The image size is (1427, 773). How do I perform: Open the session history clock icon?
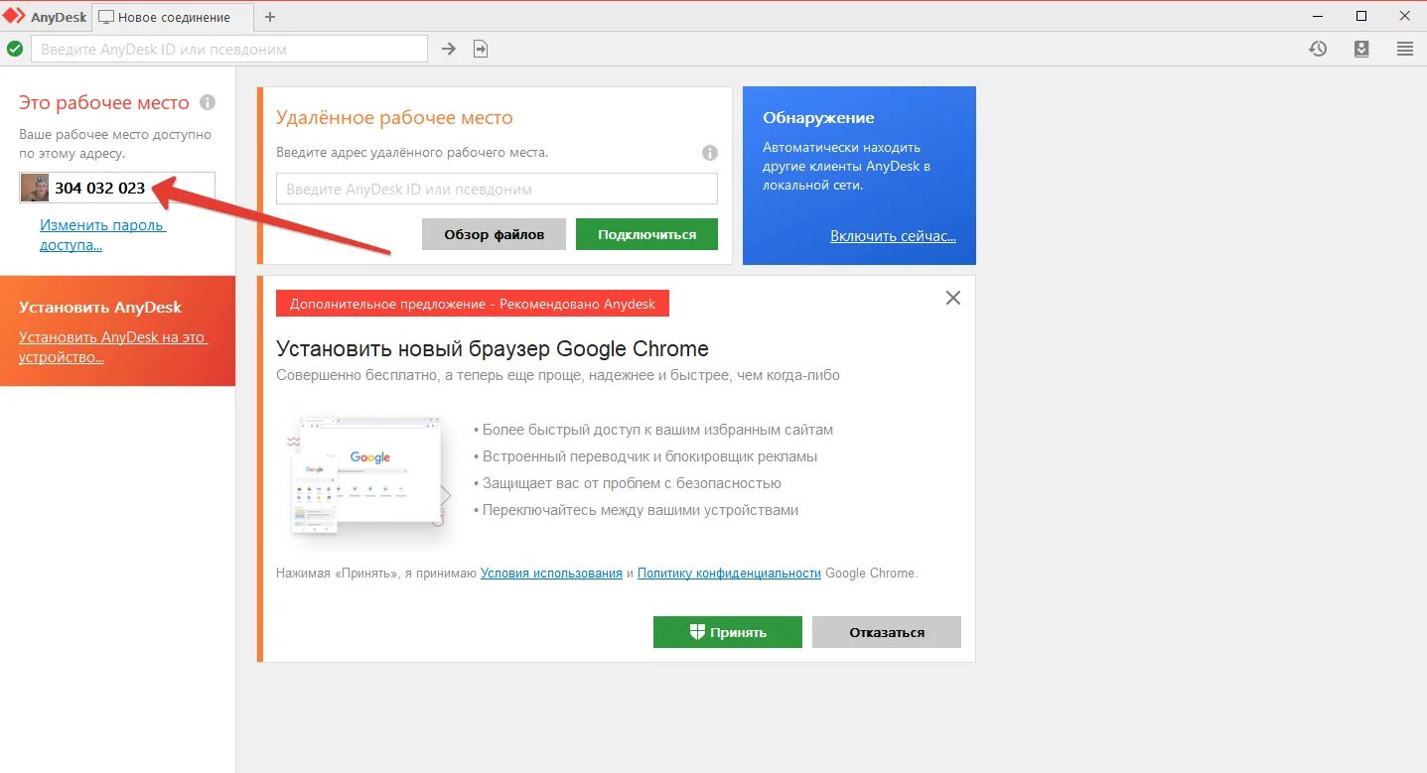[1318, 49]
